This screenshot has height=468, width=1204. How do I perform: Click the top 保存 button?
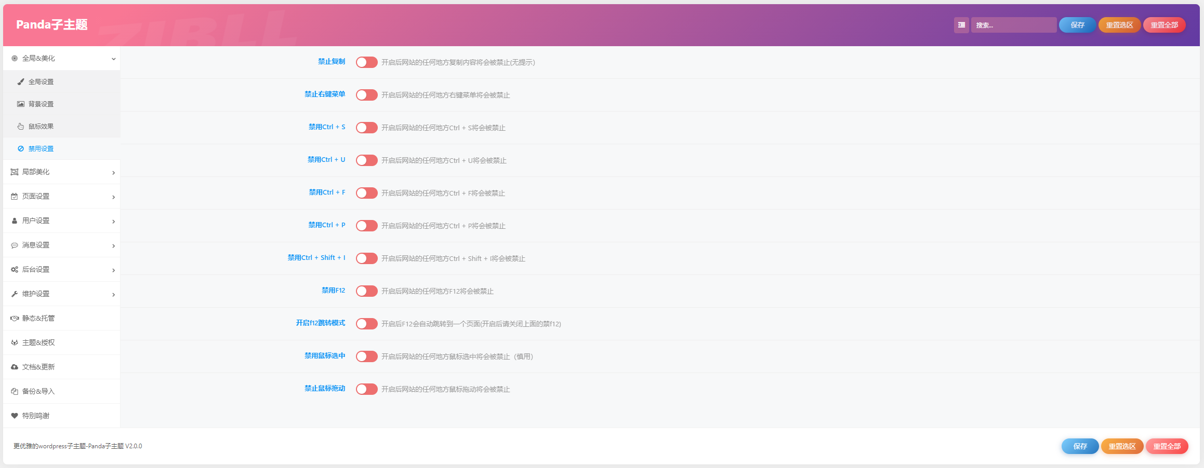[x=1077, y=25]
